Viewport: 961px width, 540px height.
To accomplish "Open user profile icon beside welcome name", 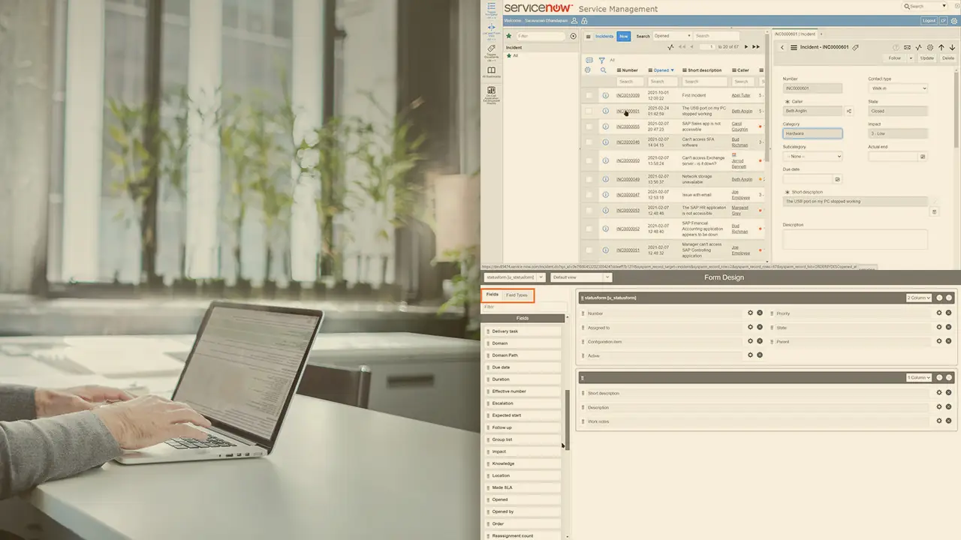I will pyautogui.click(x=574, y=21).
